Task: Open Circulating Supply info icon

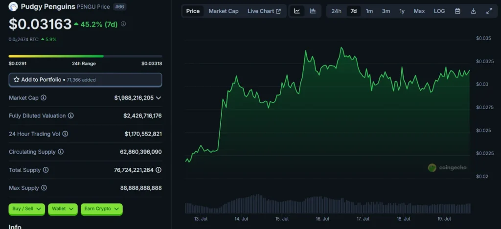Action: pos(61,152)
